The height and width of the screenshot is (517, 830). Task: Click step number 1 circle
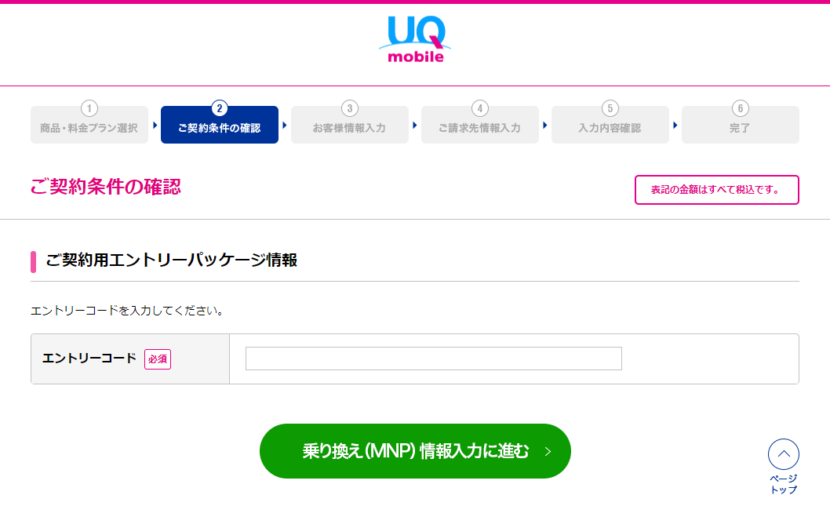[89, 108]
